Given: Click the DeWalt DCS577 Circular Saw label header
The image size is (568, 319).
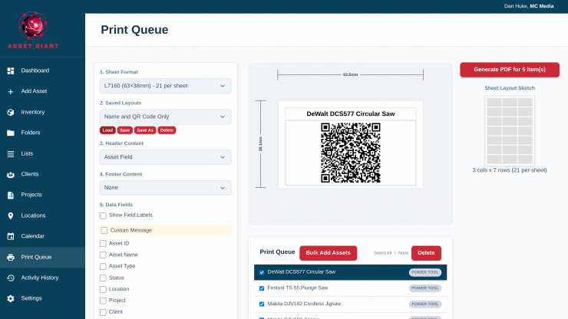Looking at the screenshot, I should (351, 113).
